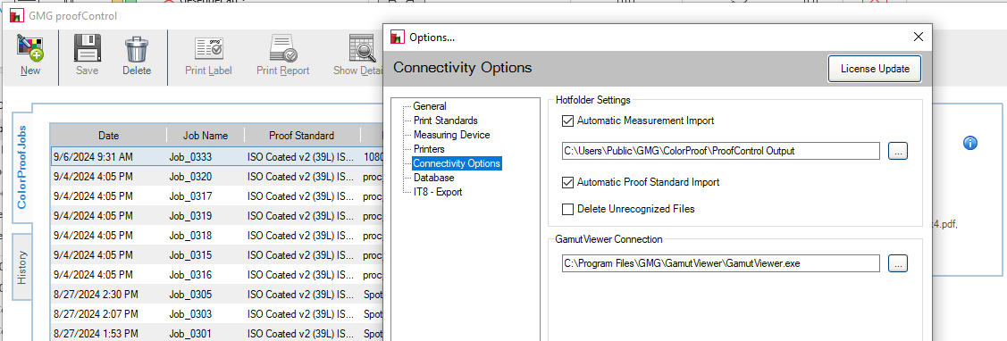Click the blue information icon
Viewport: 1007px width, 341px height.
[970, 143]
